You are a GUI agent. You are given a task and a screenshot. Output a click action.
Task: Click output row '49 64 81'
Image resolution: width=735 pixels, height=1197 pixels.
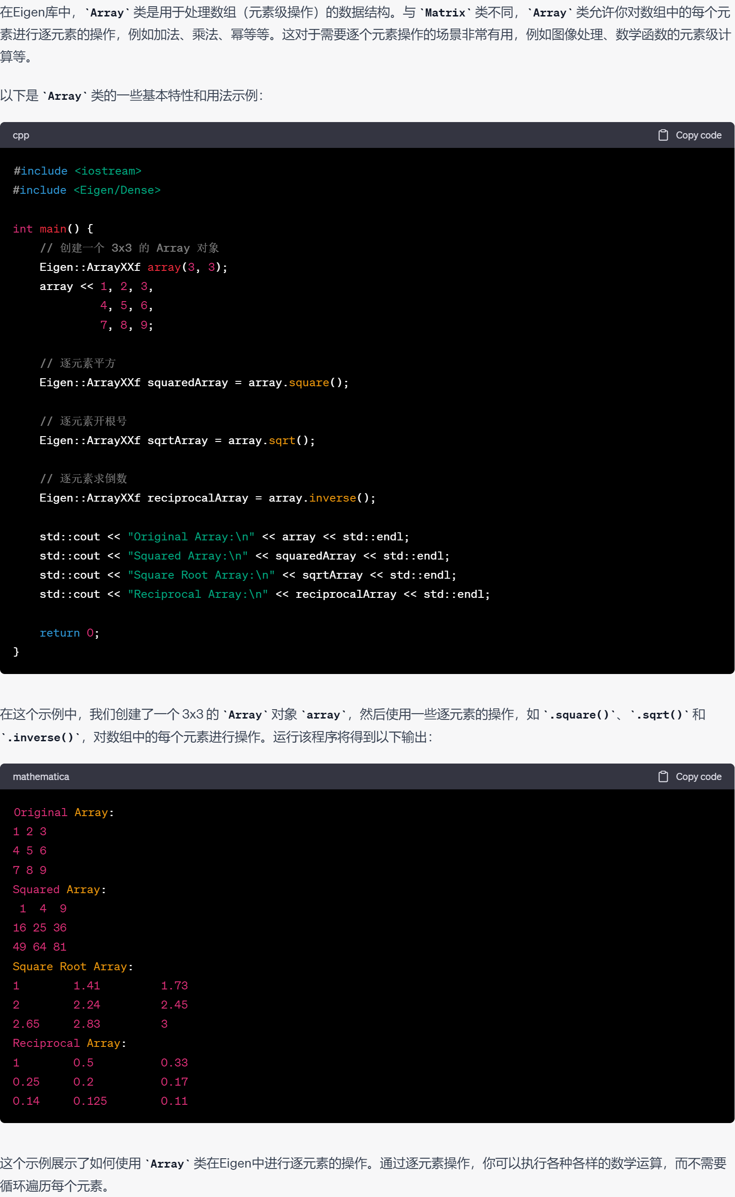[40, 947]
